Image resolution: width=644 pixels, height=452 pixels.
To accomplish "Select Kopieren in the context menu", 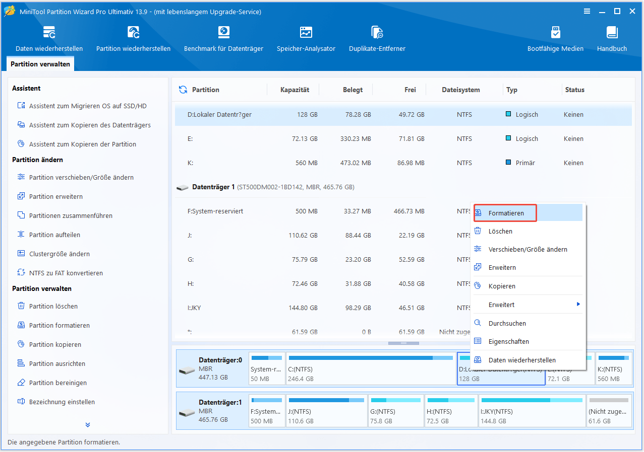I will (x=528, y=286).
